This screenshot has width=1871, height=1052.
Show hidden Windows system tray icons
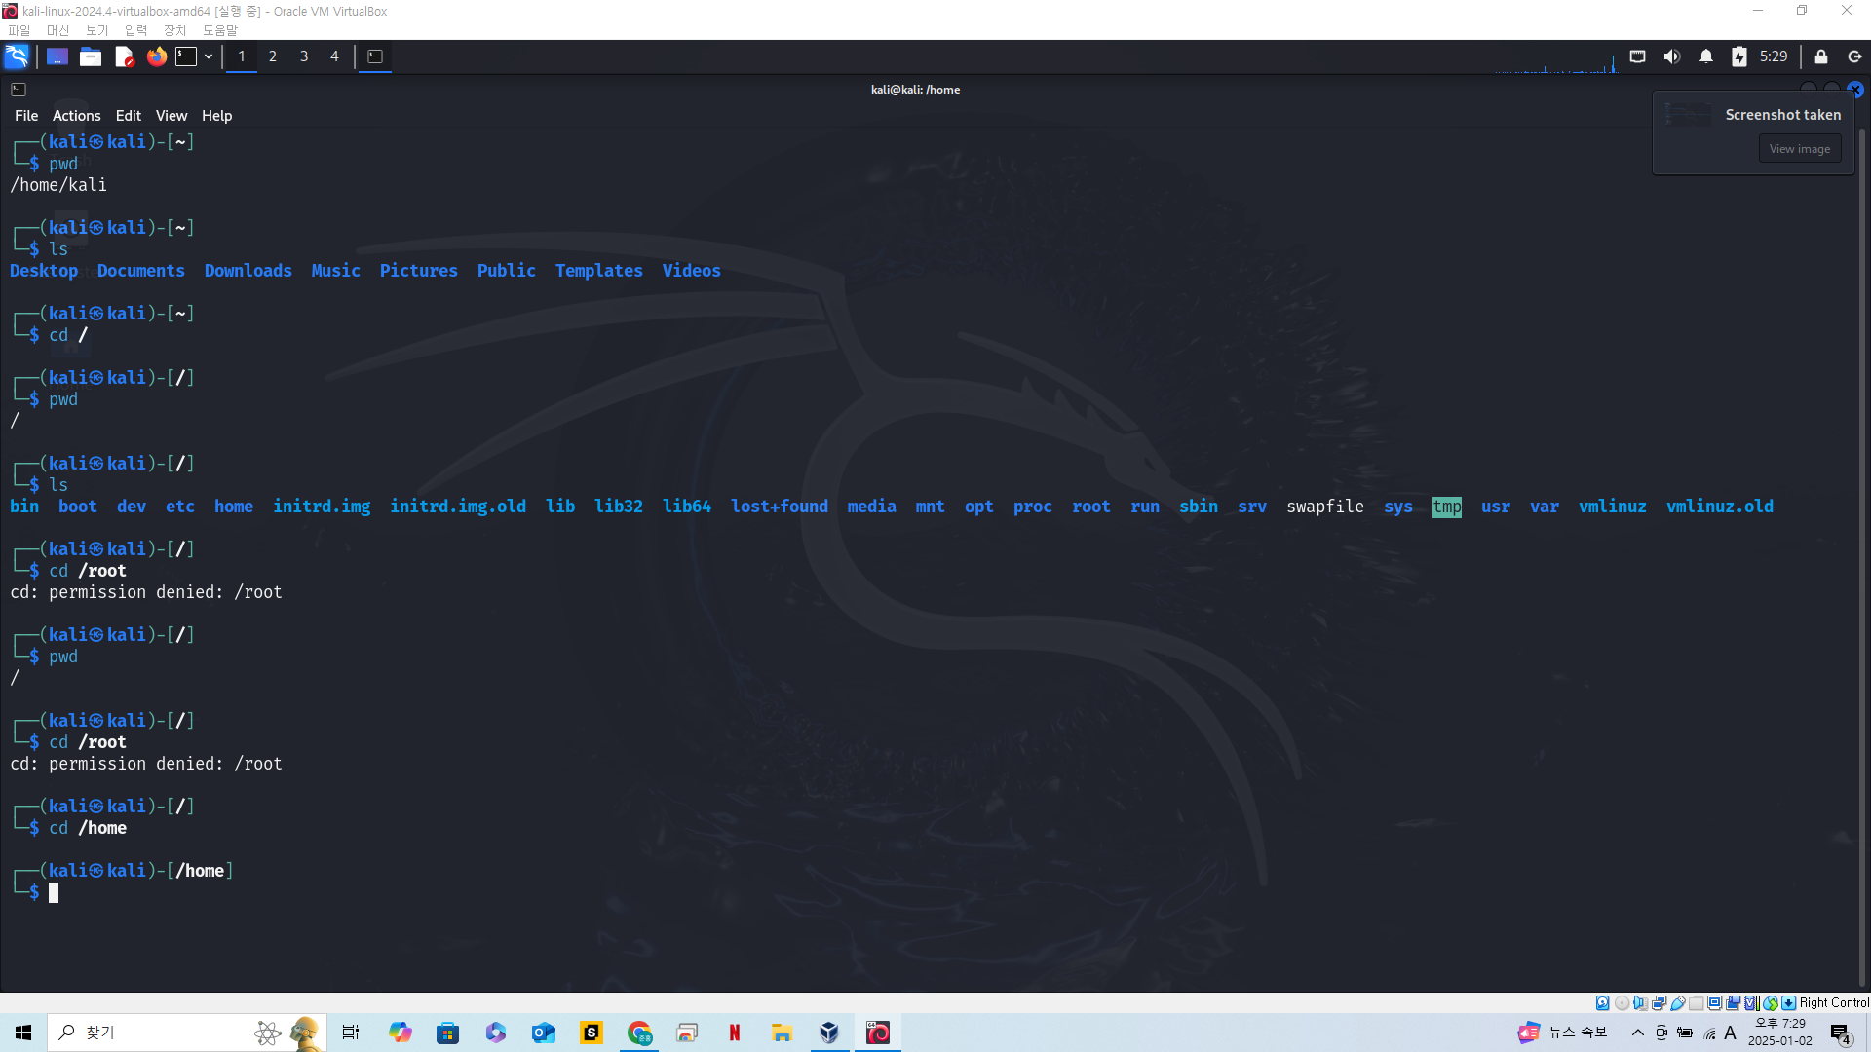pyautogui.click(x=1637, y=1033)
